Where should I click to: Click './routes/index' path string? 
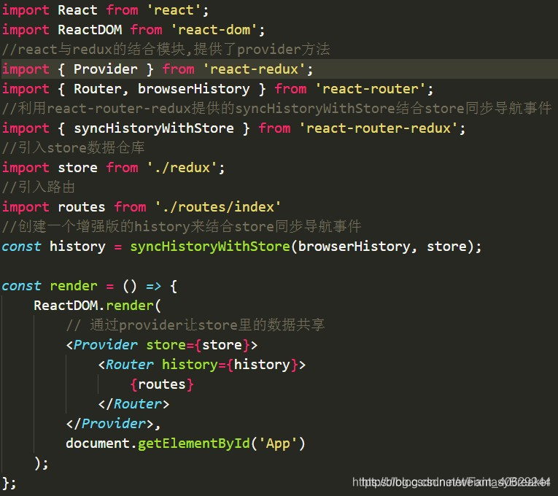coord(218,207)
